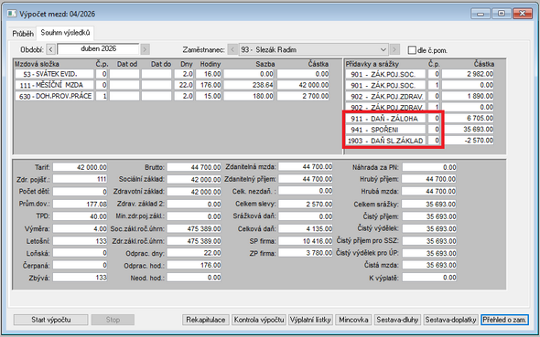The image size is (540, 337).
Task: Select 1903 - DAŇ SL.ZÁKLAD row
Action: coord(385,141)
